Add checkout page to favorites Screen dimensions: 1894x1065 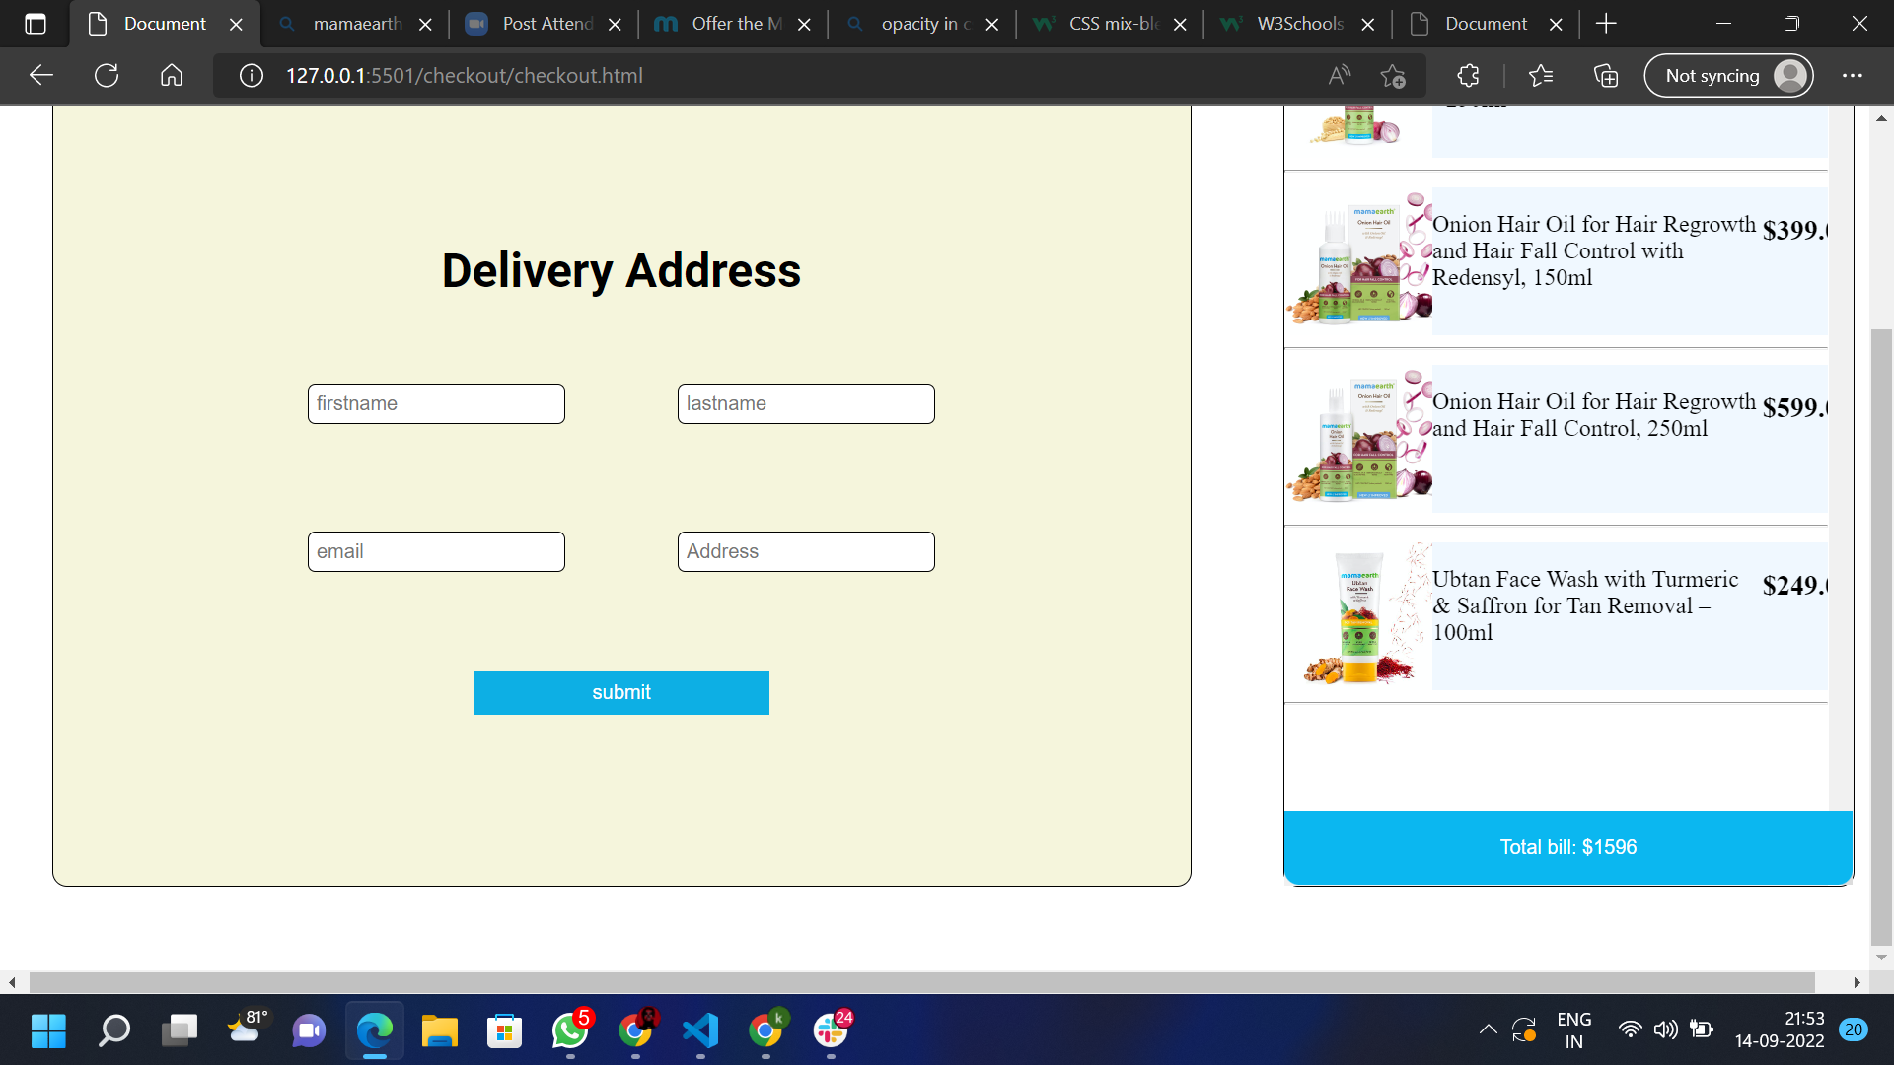1393,75
